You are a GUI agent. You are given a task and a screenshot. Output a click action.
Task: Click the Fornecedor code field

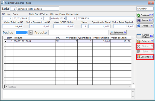point(71,18)
